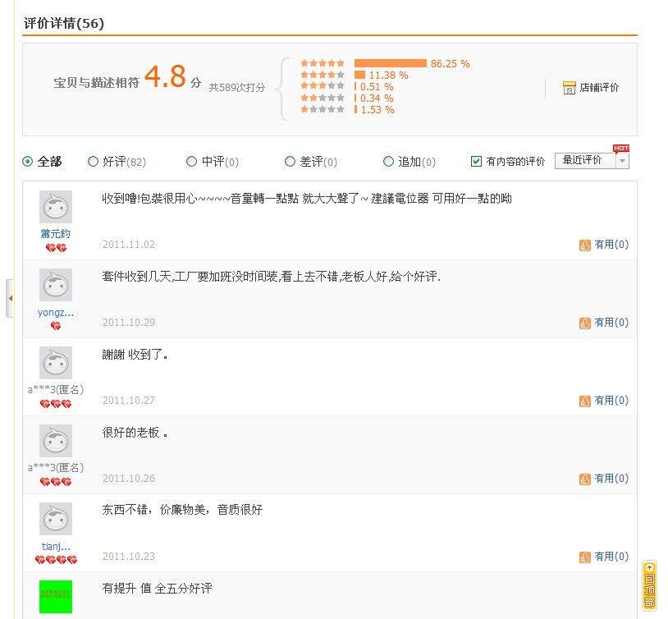Click avatar icon of user 蕭元鈞
The height and width of the screenshot is (619, 668).
56,207
